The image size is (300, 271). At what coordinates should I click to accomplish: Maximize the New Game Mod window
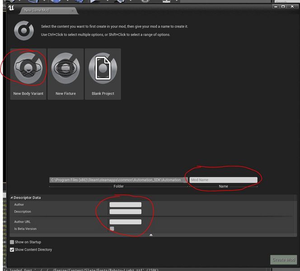tap(283, 6)
